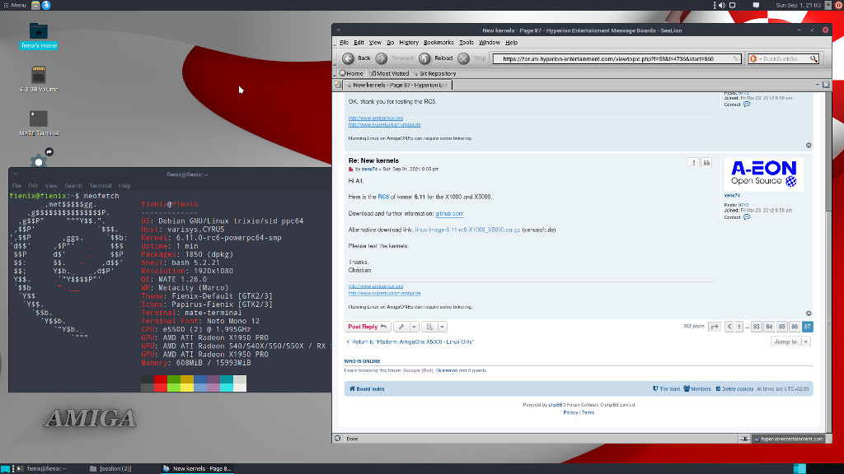Open the sort options dropdown next to topic tools
Viewport: 844px width, 474px height.
pos(434,327)
